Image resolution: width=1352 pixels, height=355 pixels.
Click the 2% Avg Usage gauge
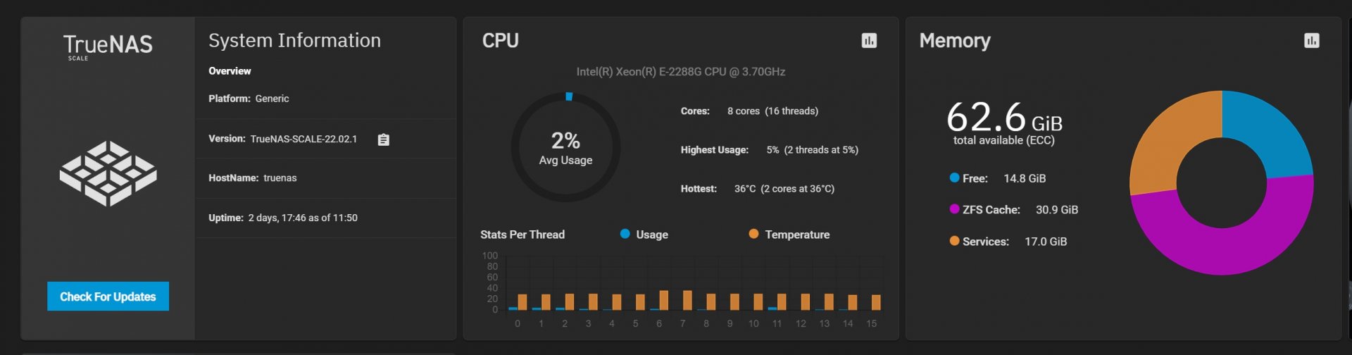[x=565, y=147]
